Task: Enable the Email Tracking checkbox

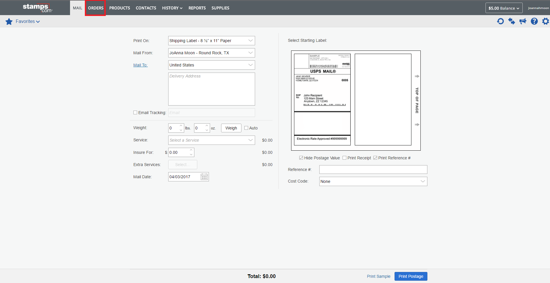Action: click(135, 112)
